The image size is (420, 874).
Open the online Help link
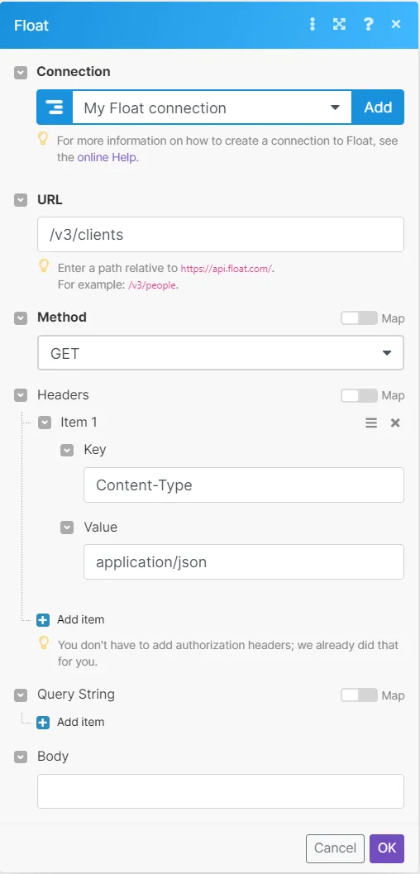(107, 157)
